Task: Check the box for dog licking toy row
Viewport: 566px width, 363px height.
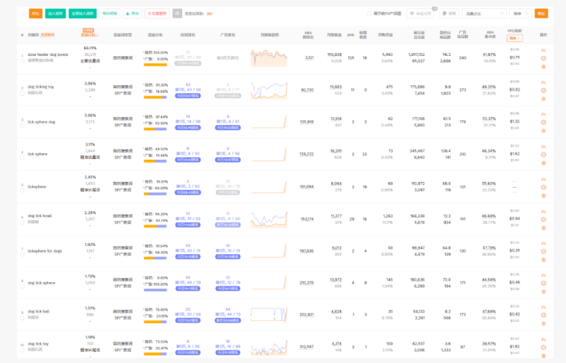Action: pos(22,94)
